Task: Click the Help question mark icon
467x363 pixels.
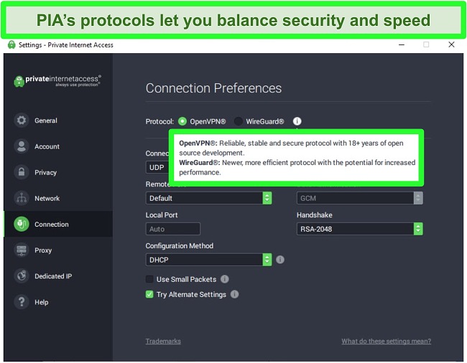Action: coord(22,302)
